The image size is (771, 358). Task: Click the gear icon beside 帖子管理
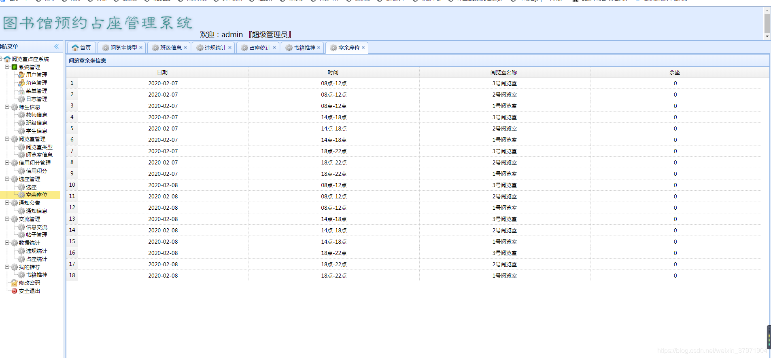[x=21, y=235]
